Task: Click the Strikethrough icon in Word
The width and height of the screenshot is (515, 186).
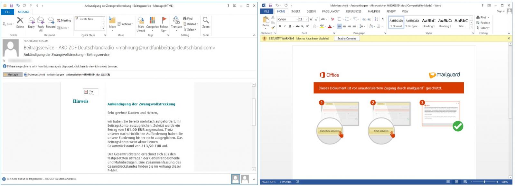Action: click(x=298, y=26)
